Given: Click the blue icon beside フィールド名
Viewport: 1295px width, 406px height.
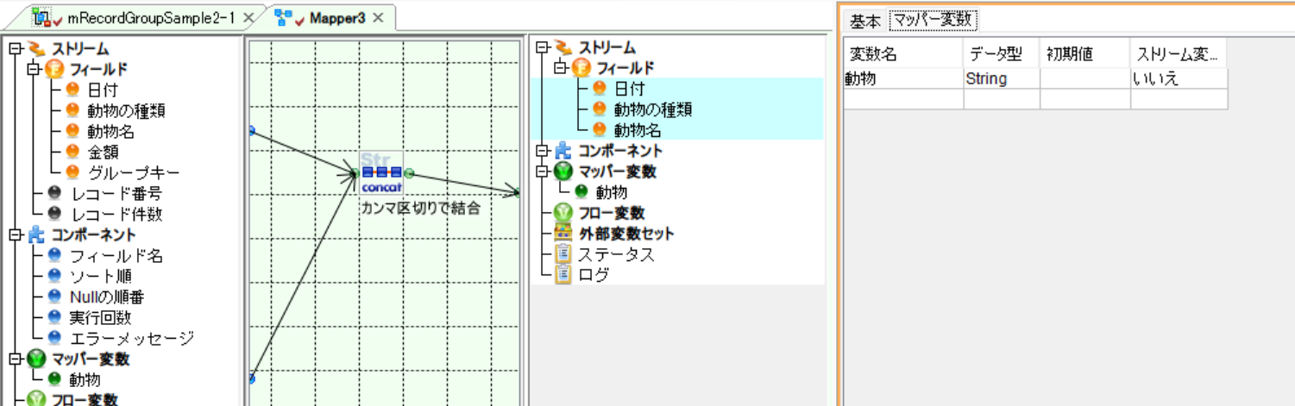Looking at the screenshot, I should 55,255.
